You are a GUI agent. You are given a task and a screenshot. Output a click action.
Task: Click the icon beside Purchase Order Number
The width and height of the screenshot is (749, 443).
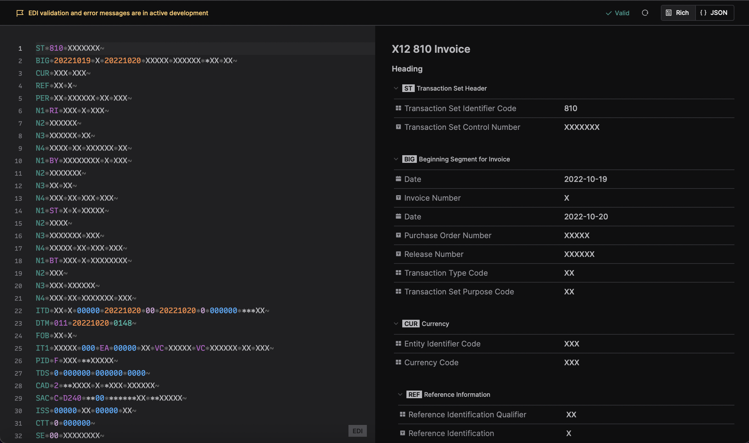[398, 235]
